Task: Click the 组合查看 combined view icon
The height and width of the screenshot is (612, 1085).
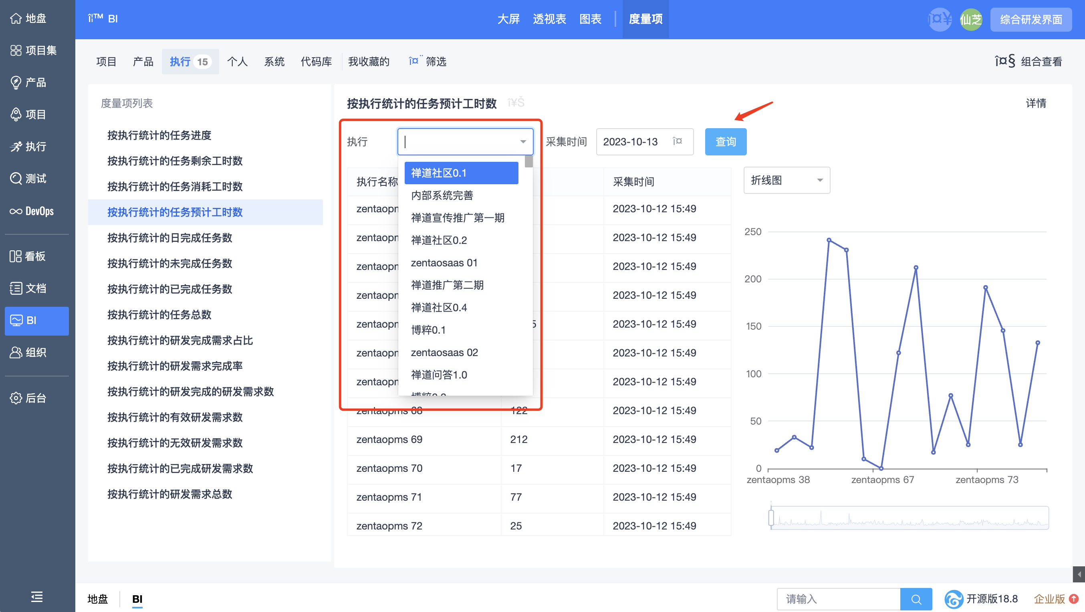Action: (x=1004, y=61)
